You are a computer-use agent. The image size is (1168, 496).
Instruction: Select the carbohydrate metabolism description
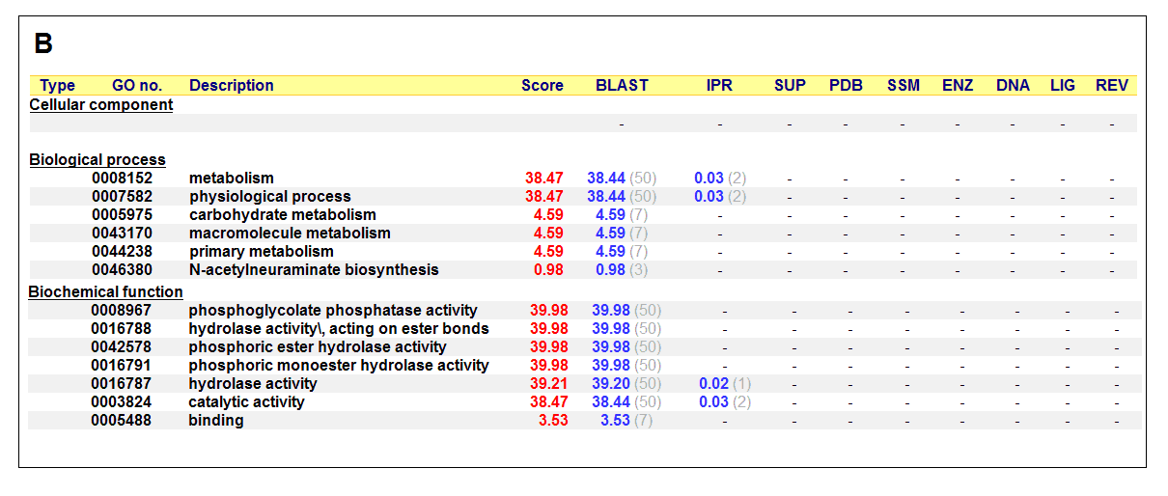[283, 214]
